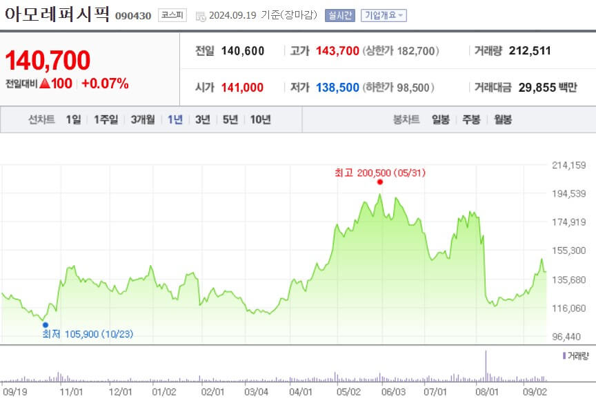Image resolution: width=596 pixels, height=401 pixels.
Task: Click the 214,159 price axis label
Action: tap(569, 165)
